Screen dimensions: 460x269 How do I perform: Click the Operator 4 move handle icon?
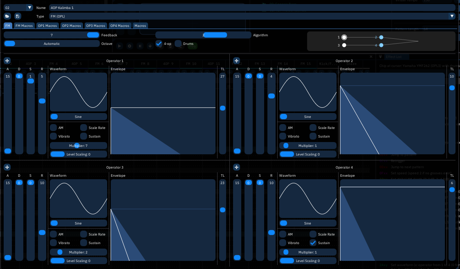click(x=236, y=167)
